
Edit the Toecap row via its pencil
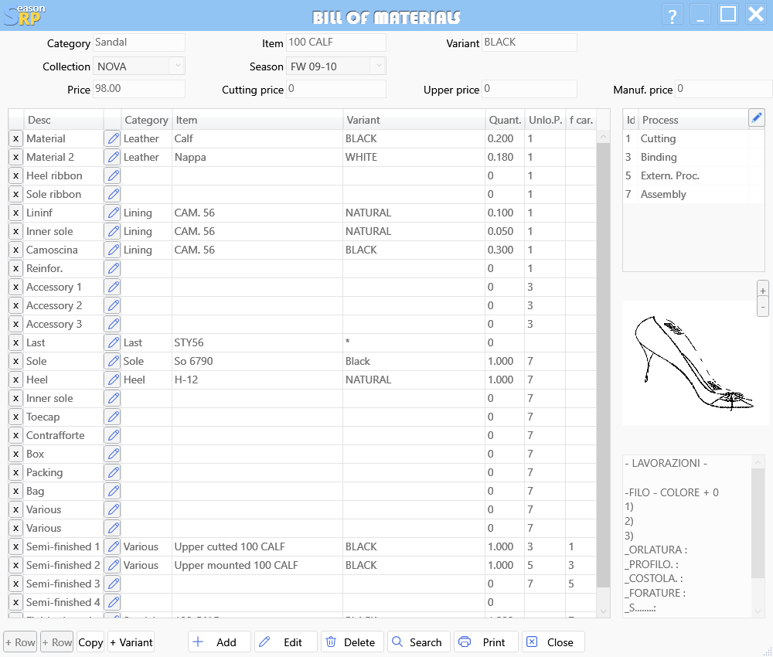point(113,417)
